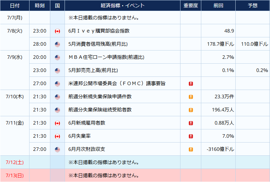Click the 前回 column header

coord(218,6)
